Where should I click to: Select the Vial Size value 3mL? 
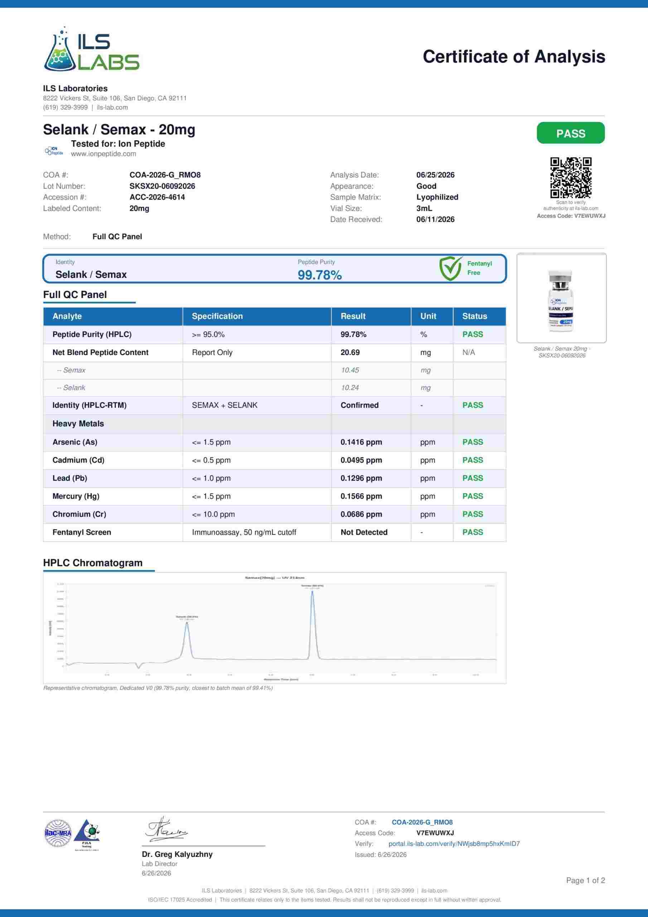424,208
